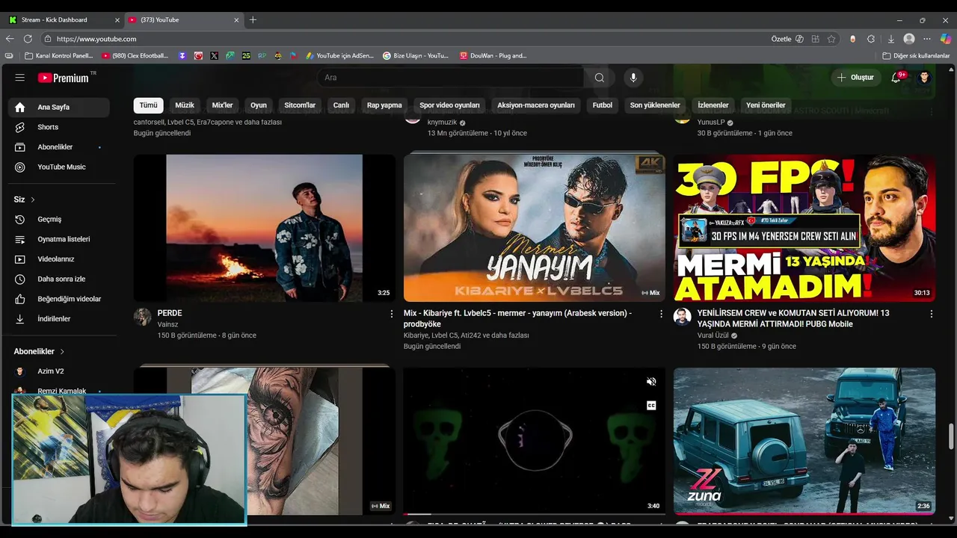Select the Müzik filter chip
The width and height of the screenshot is (957, 538).
[x=185, y=105]
